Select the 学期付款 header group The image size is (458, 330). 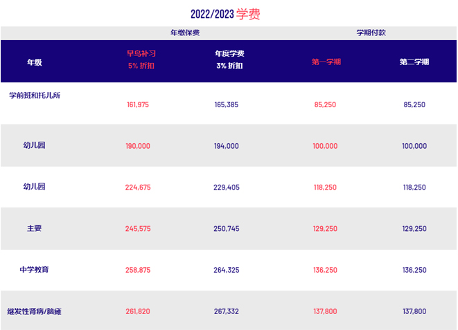[371, 33]
